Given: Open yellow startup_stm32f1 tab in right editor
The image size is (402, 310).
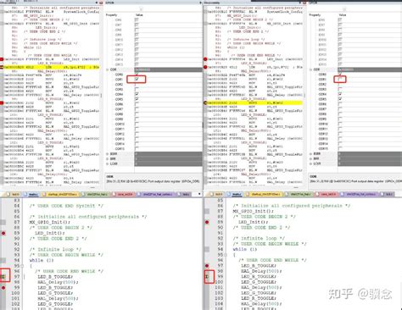Looking at the screenshot, I should point(265,194).
